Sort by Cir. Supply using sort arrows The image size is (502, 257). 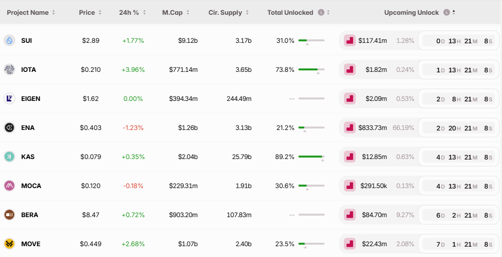(x=247, y=12)
